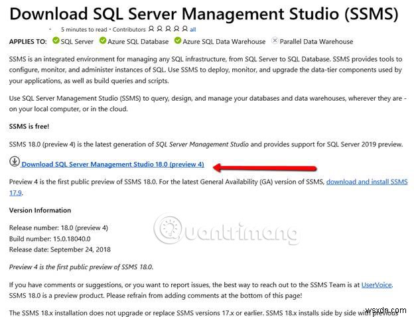Click the italic 'Preview 4 is the first public preview' sentence
Image resolution: width=414 pixels, height=317 pixels.
click(81, 267)
